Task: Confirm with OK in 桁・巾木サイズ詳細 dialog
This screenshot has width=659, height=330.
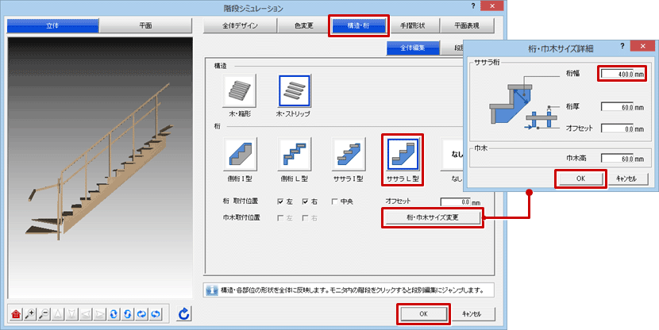Action: [x=582, y=178]
